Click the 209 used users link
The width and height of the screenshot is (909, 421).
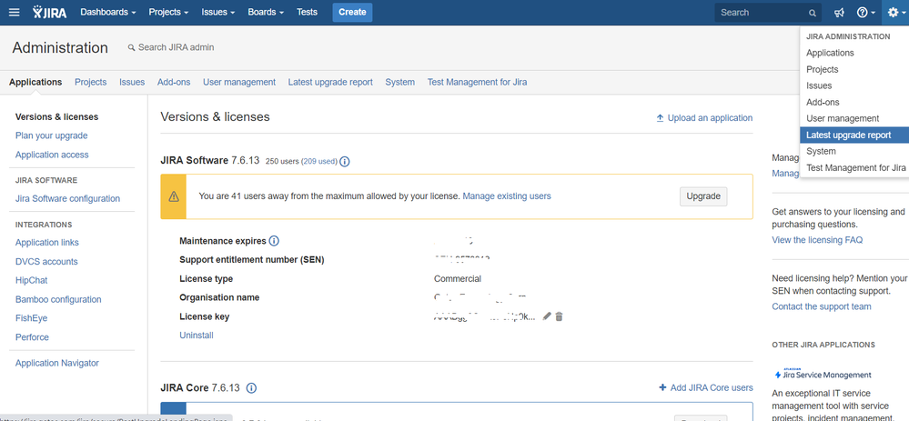click(x=319, y=162)
